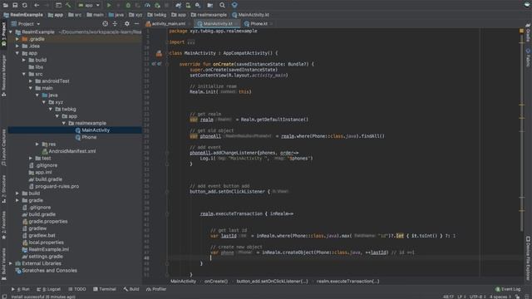The width and height of the screenshot is (532, 299).
Task: Click the locate-in-project target icon
Action: tap(106, 24)
